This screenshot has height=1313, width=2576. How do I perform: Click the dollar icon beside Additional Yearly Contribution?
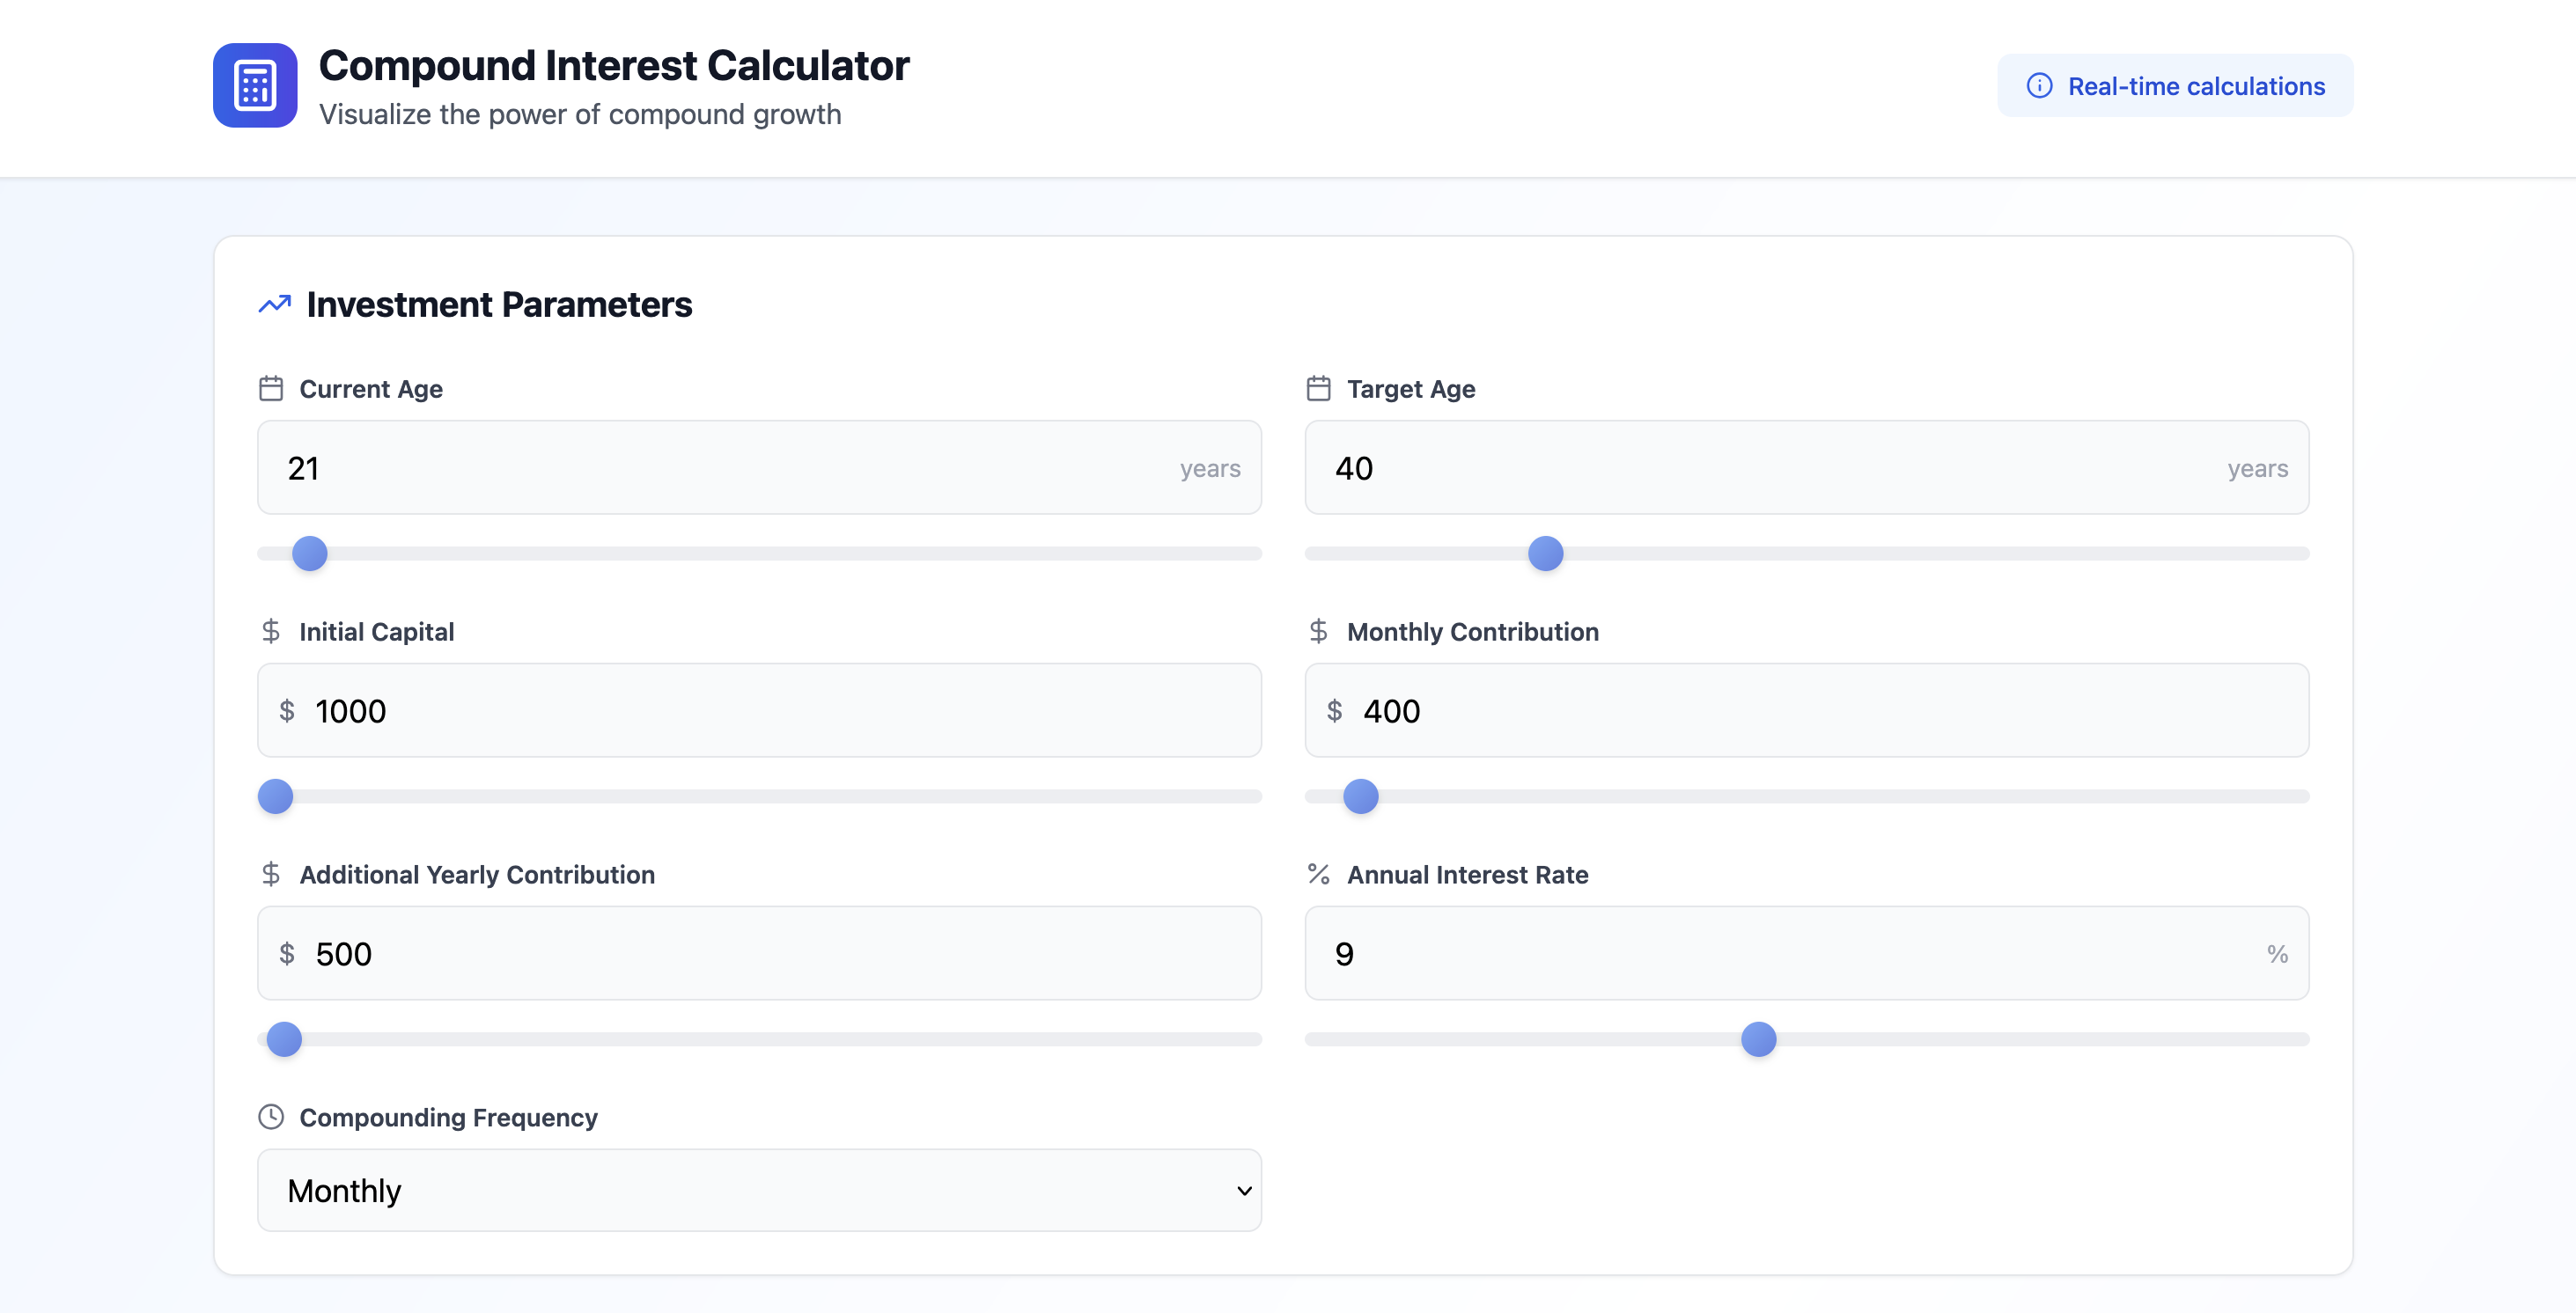tap(271, 873)
